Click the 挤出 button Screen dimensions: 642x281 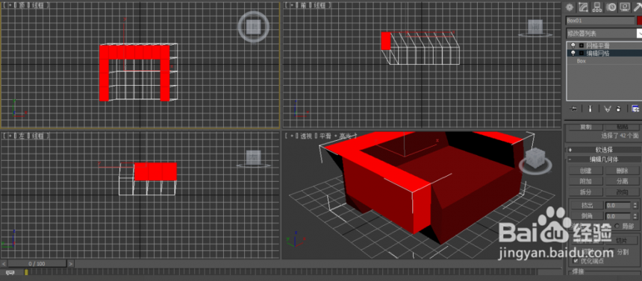[587, 205]
